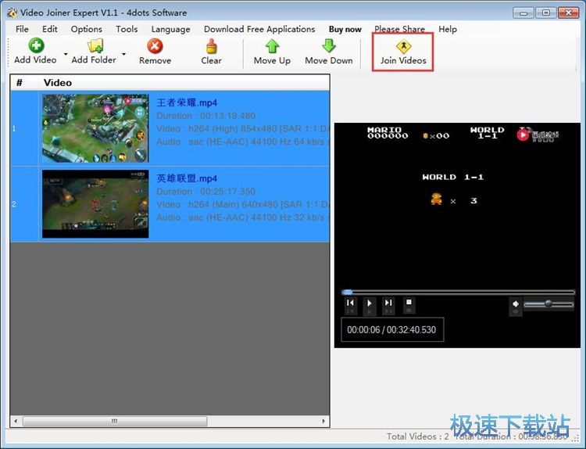
Task: Click the row number 1 cell
Action: click(24, 128)
